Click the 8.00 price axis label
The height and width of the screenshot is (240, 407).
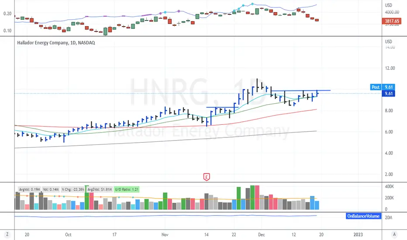[x=389, y=110]
